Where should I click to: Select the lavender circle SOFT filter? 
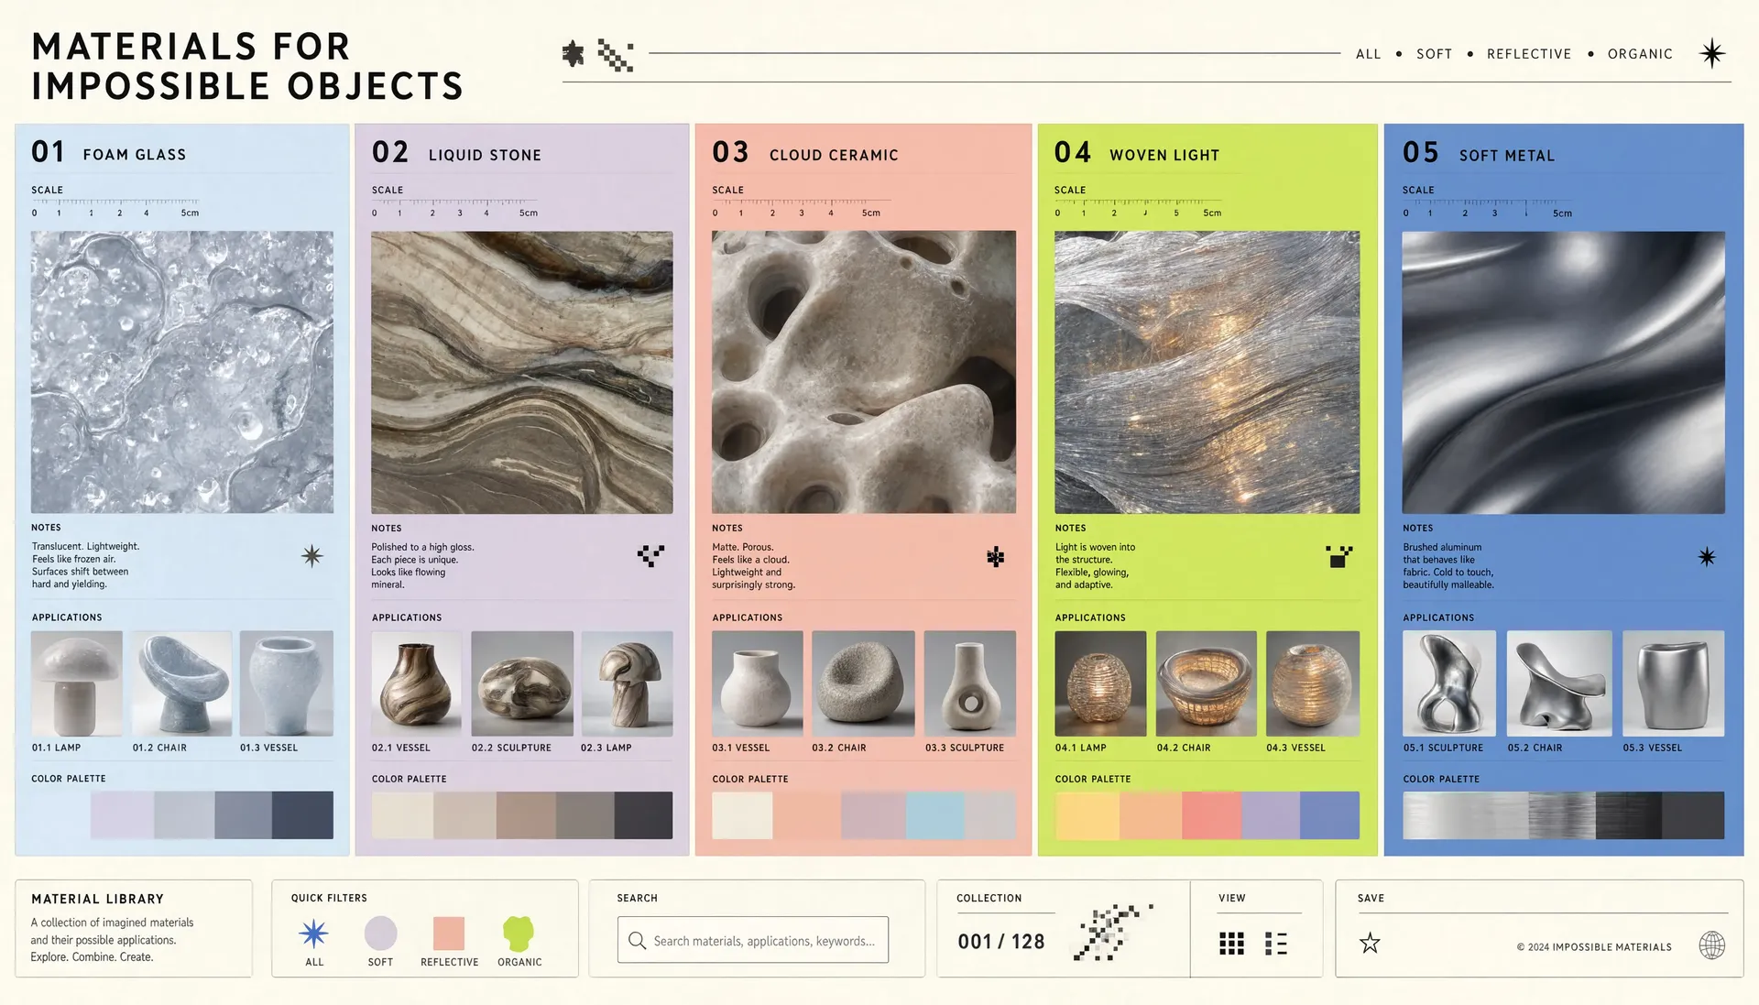coord(380,934)
